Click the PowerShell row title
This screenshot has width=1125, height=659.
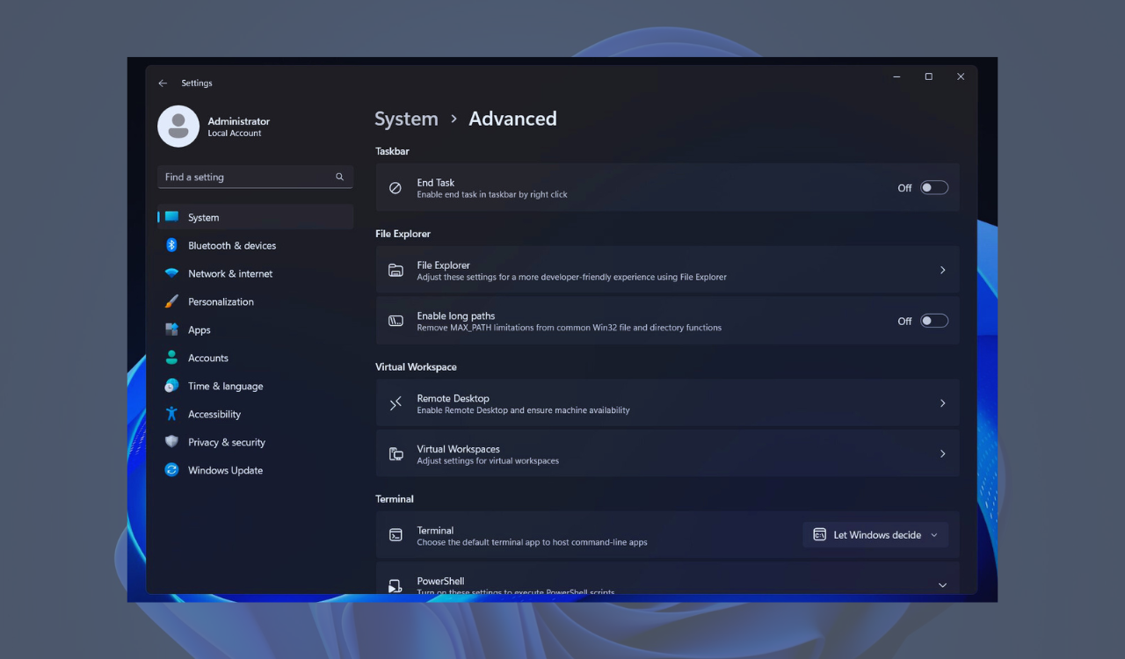(x=440, y=581)
